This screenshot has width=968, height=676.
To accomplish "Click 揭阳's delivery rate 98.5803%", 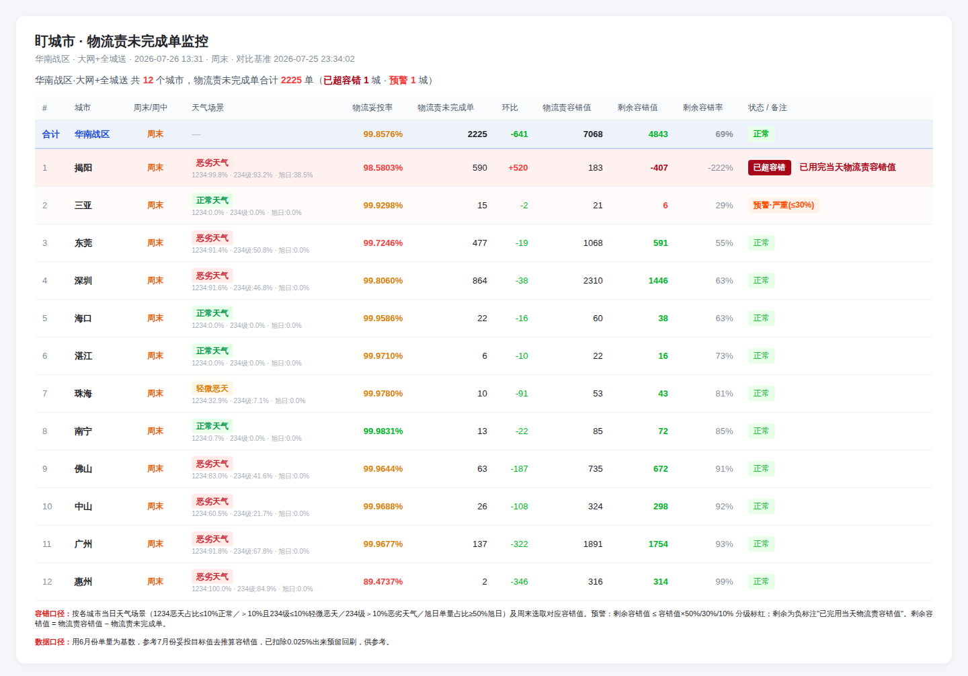I will pyautogui.click(x=383, y=168).
